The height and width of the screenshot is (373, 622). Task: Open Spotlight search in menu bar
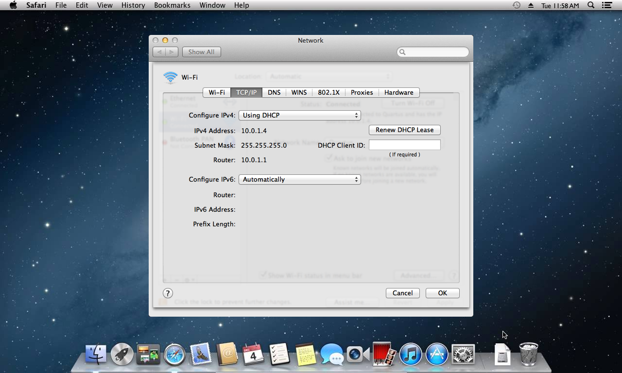point(591,5)
